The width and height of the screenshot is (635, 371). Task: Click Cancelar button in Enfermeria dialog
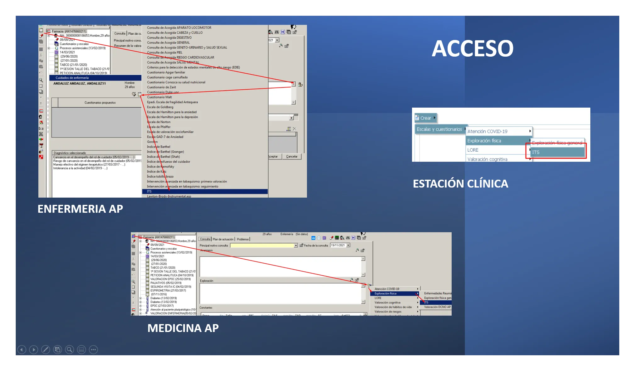[x=292, y=156]
